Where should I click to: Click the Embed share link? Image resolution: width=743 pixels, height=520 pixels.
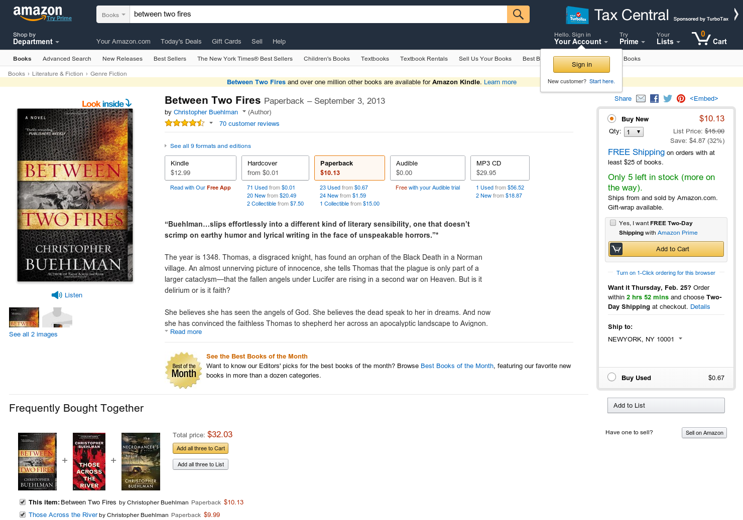coord(704,98)
